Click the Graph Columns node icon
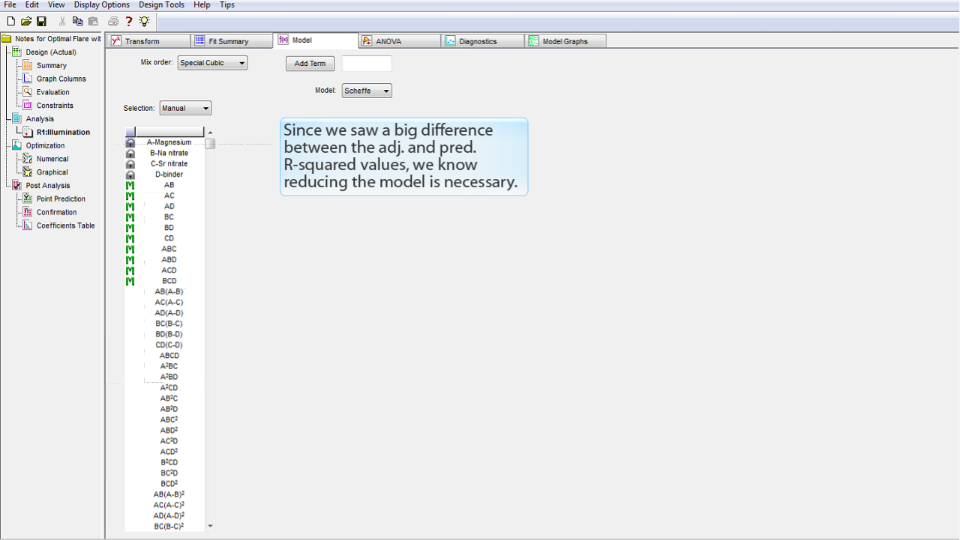Image resolution: width=960 pixels, height=540 pixels. coord(28,79)
